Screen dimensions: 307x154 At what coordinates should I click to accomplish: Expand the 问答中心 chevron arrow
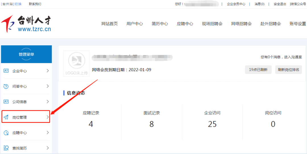pos(47,86)
